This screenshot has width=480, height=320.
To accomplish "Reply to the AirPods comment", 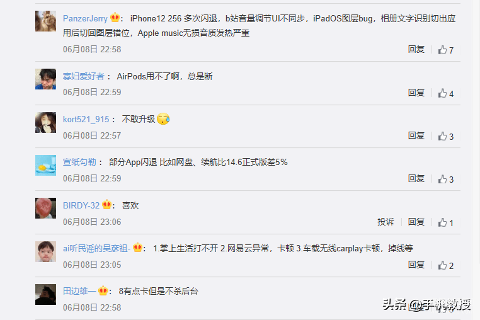I will click(416, 93).
